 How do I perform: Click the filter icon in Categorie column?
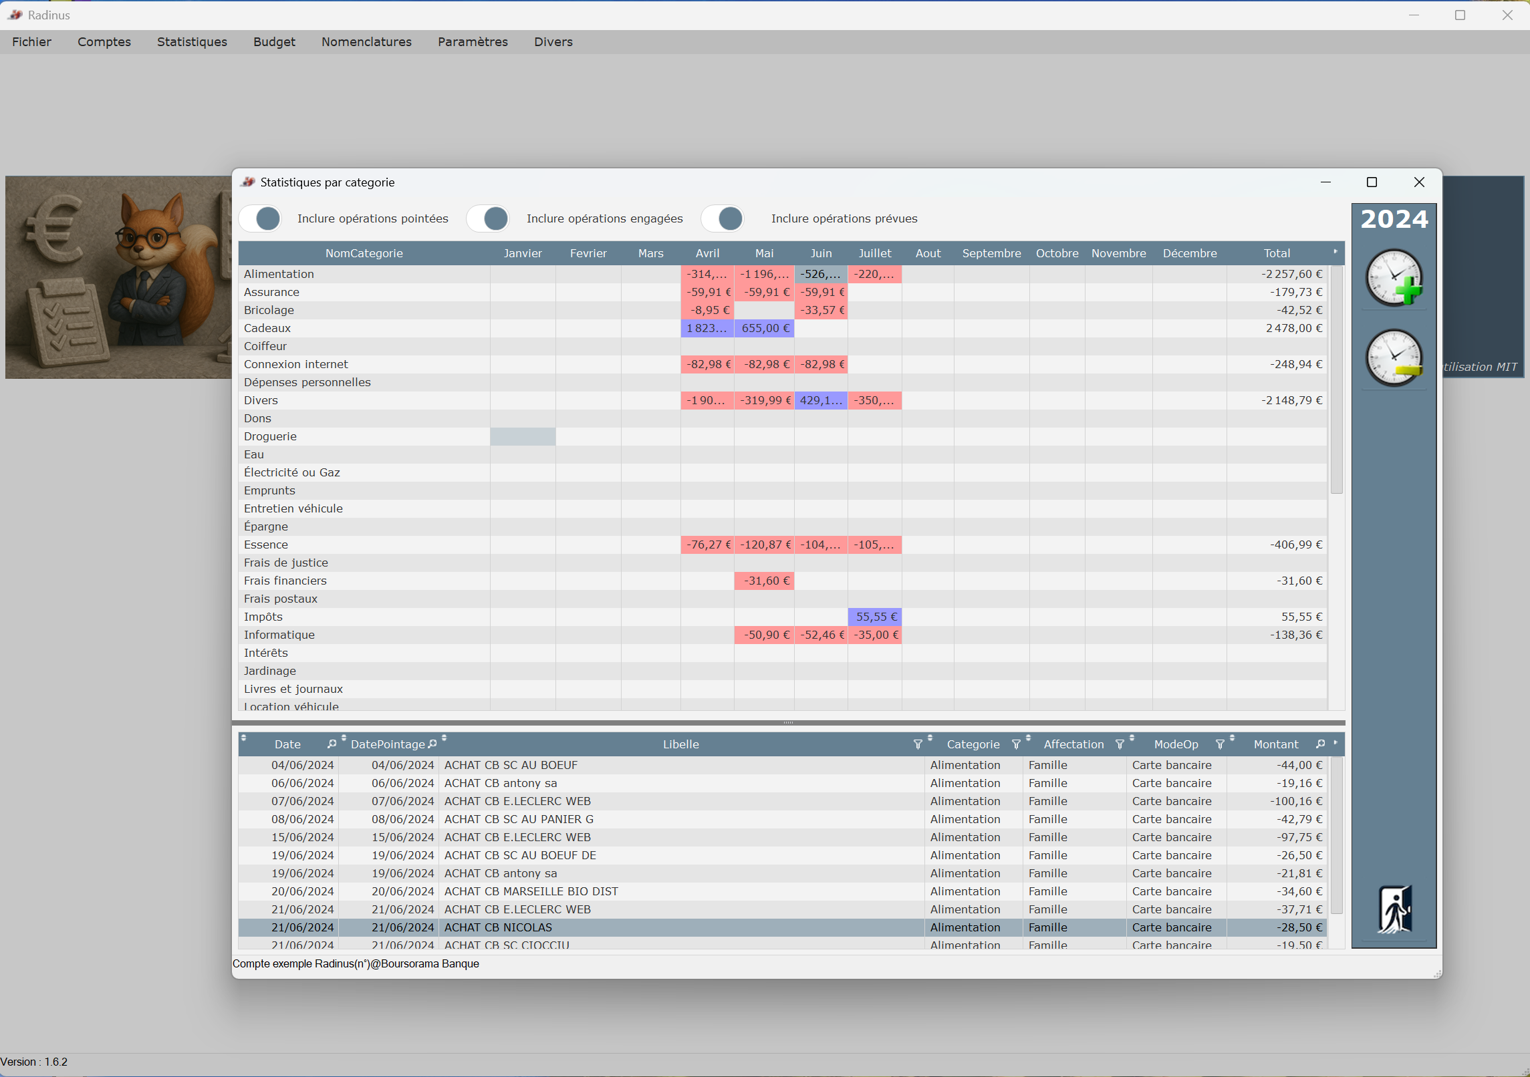pos(1016,744)
